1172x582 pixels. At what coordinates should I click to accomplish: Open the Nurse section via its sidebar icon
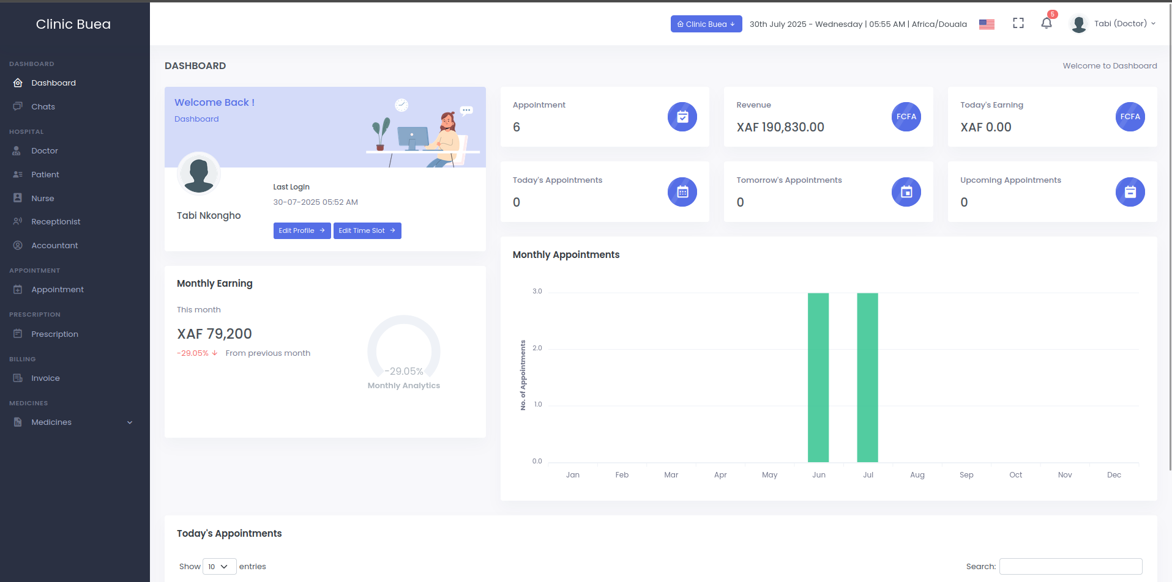(x=18, y=198)
